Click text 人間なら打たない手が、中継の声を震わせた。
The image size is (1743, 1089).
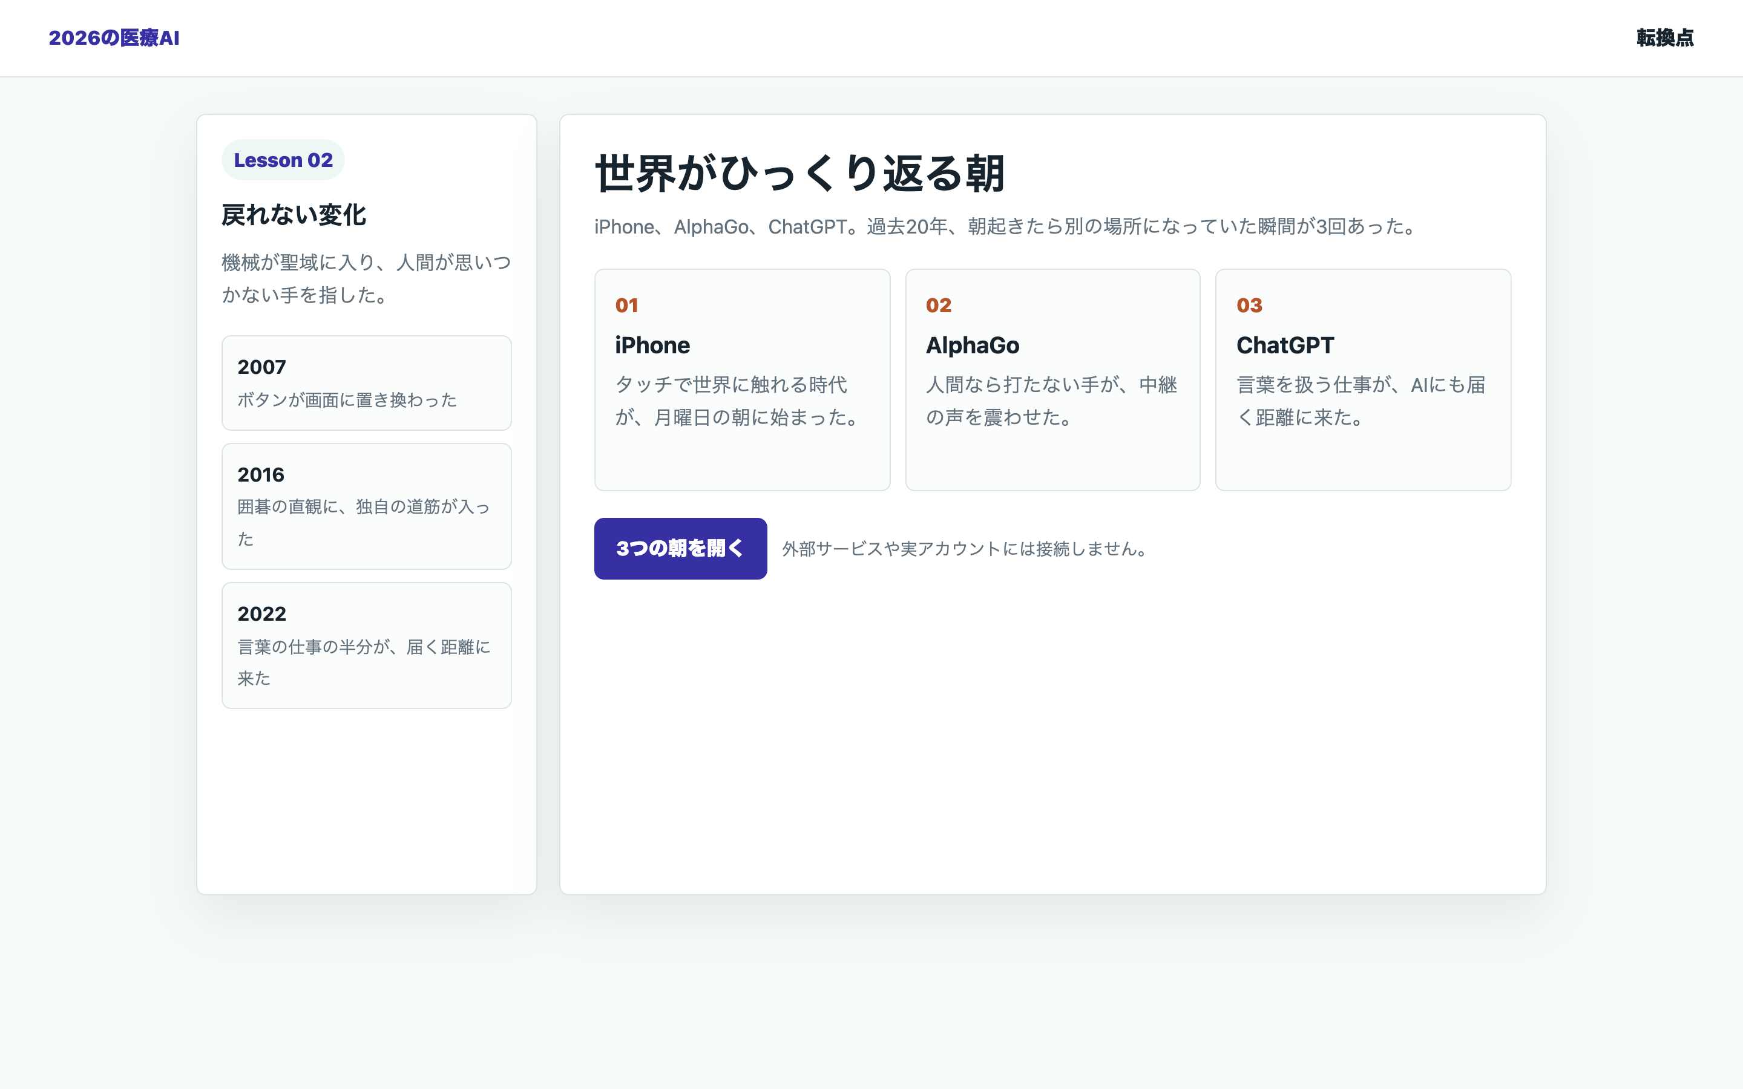[1052, 401]
